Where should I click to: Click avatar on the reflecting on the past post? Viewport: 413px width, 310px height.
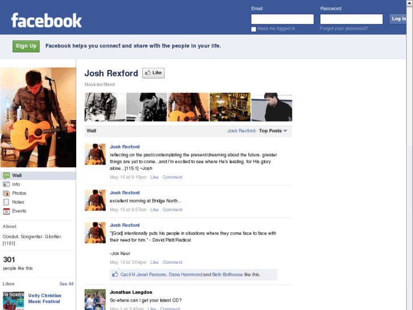95,154
